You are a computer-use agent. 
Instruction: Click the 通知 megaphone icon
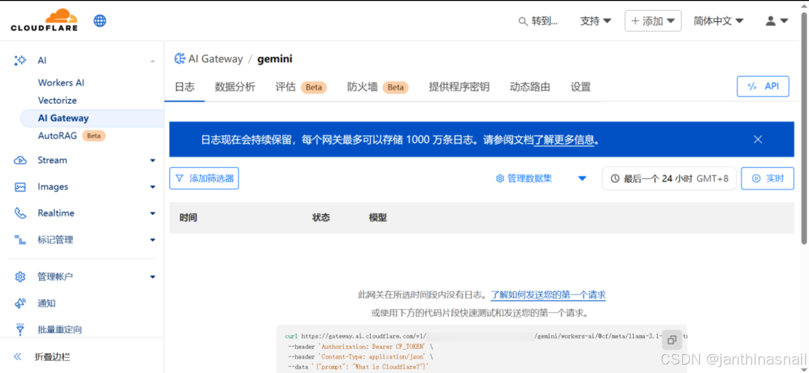click(20, 303)
